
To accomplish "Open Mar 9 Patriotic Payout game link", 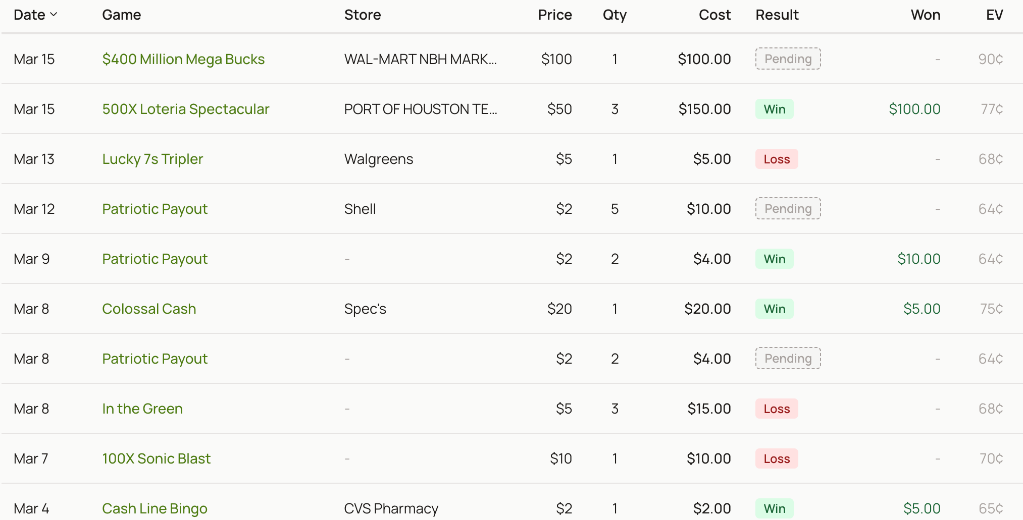I will 155,259.
